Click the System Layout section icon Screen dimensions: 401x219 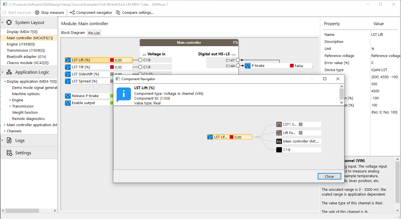(9, 23)
